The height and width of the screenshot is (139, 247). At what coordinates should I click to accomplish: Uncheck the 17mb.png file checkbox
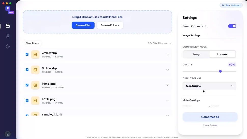click(x=27, y=100)
